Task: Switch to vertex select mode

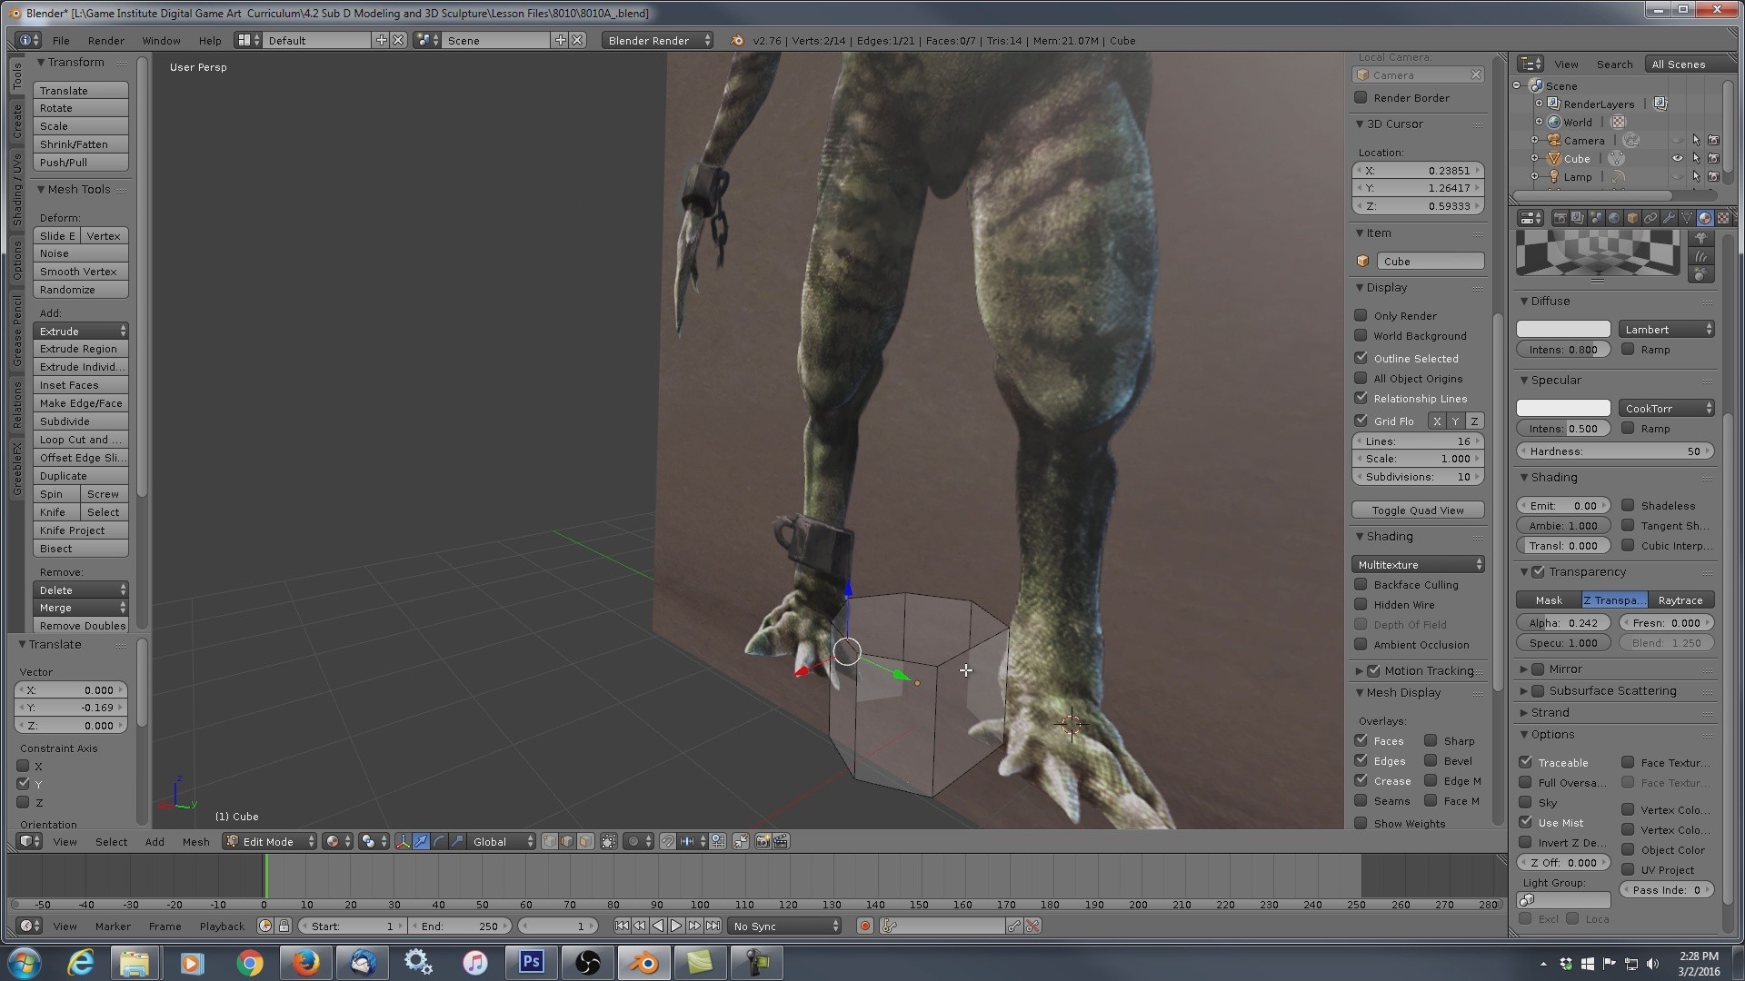Action: pos(550,842)
